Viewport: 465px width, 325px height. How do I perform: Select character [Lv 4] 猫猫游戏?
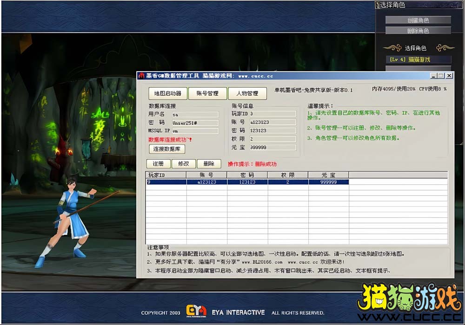click(x=418, y=59)
